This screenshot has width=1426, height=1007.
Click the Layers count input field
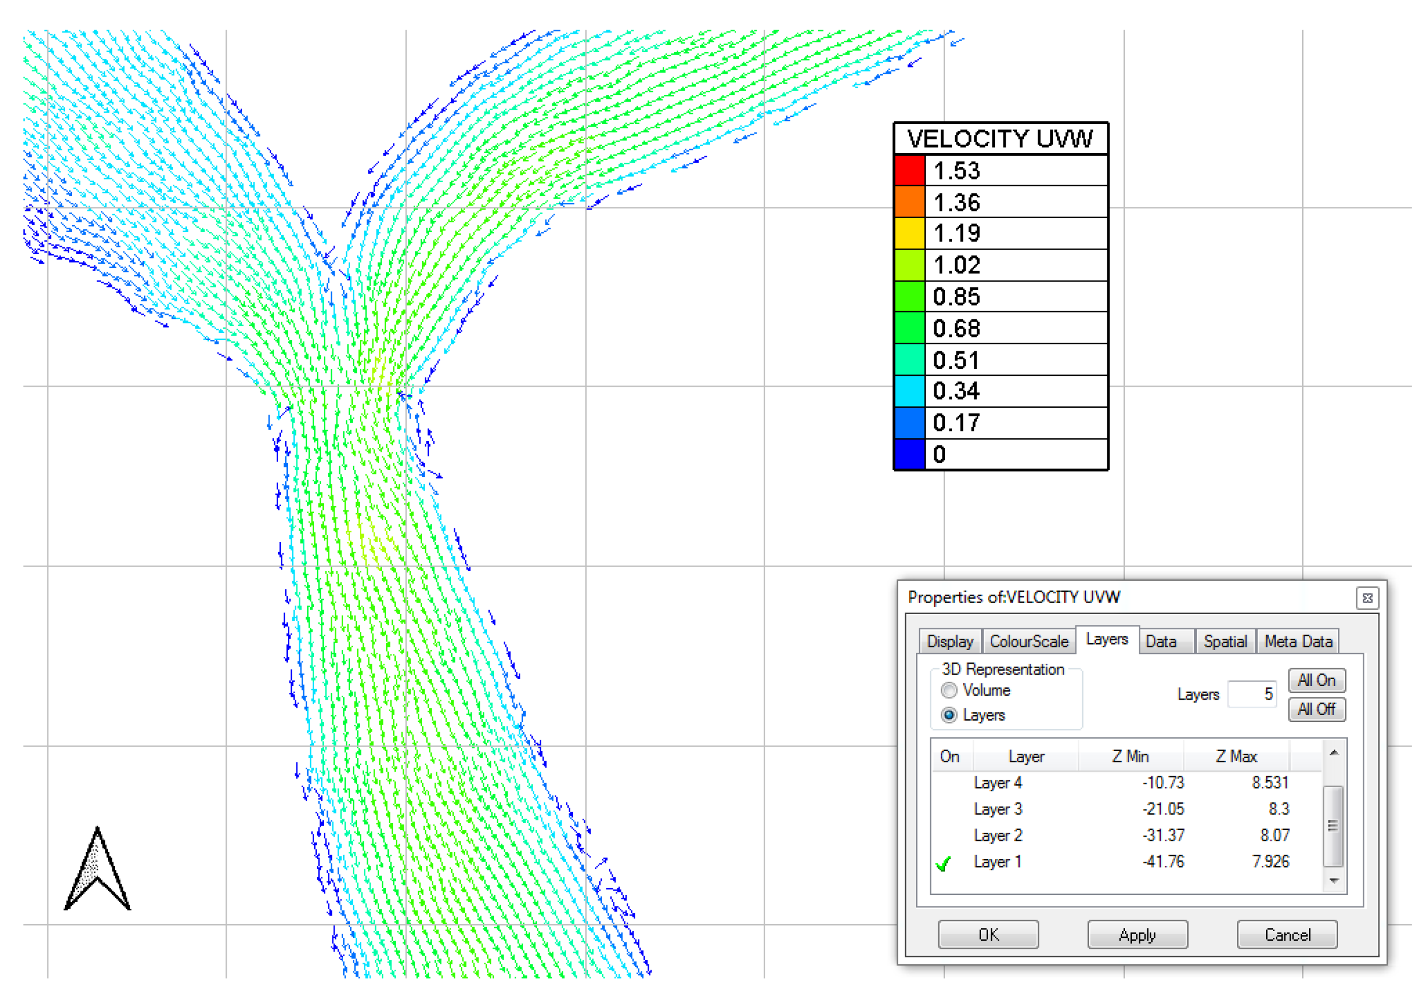1251,694
